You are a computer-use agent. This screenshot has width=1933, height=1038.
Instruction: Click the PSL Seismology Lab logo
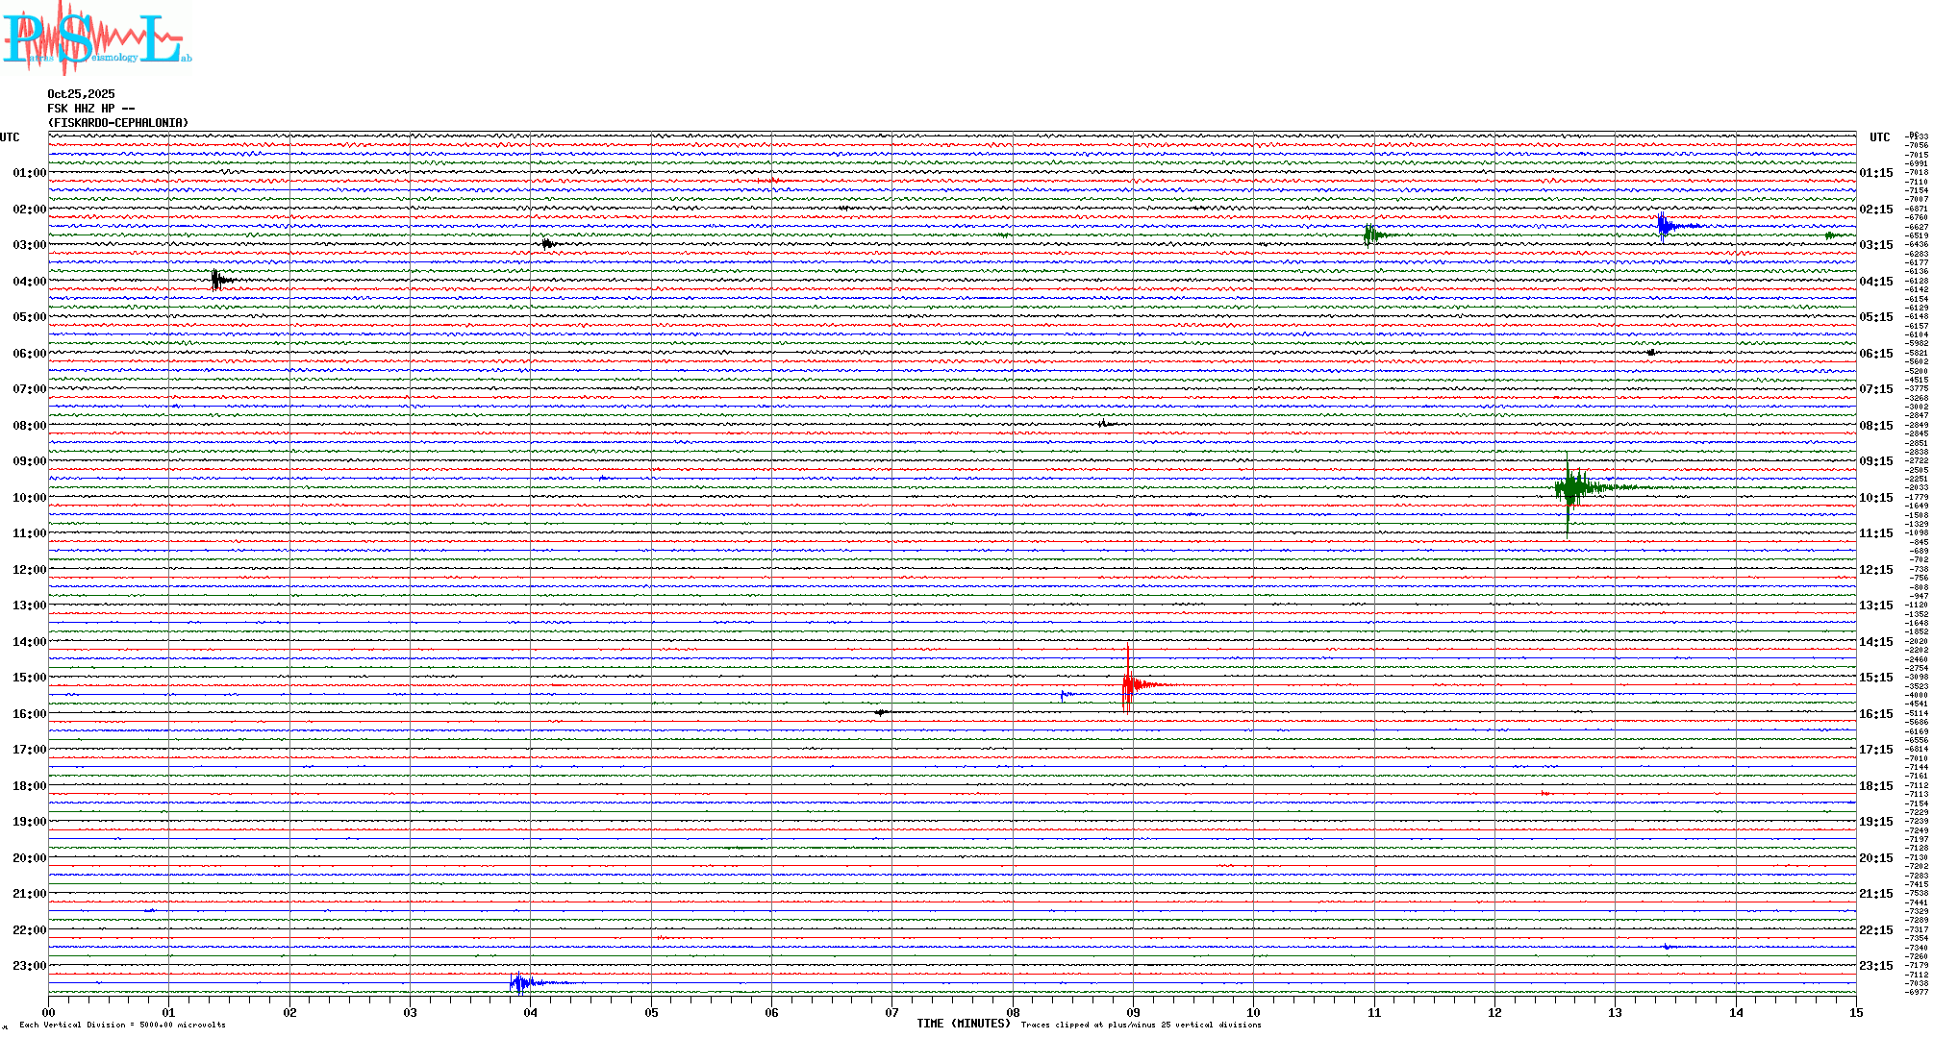click(96, 38)
